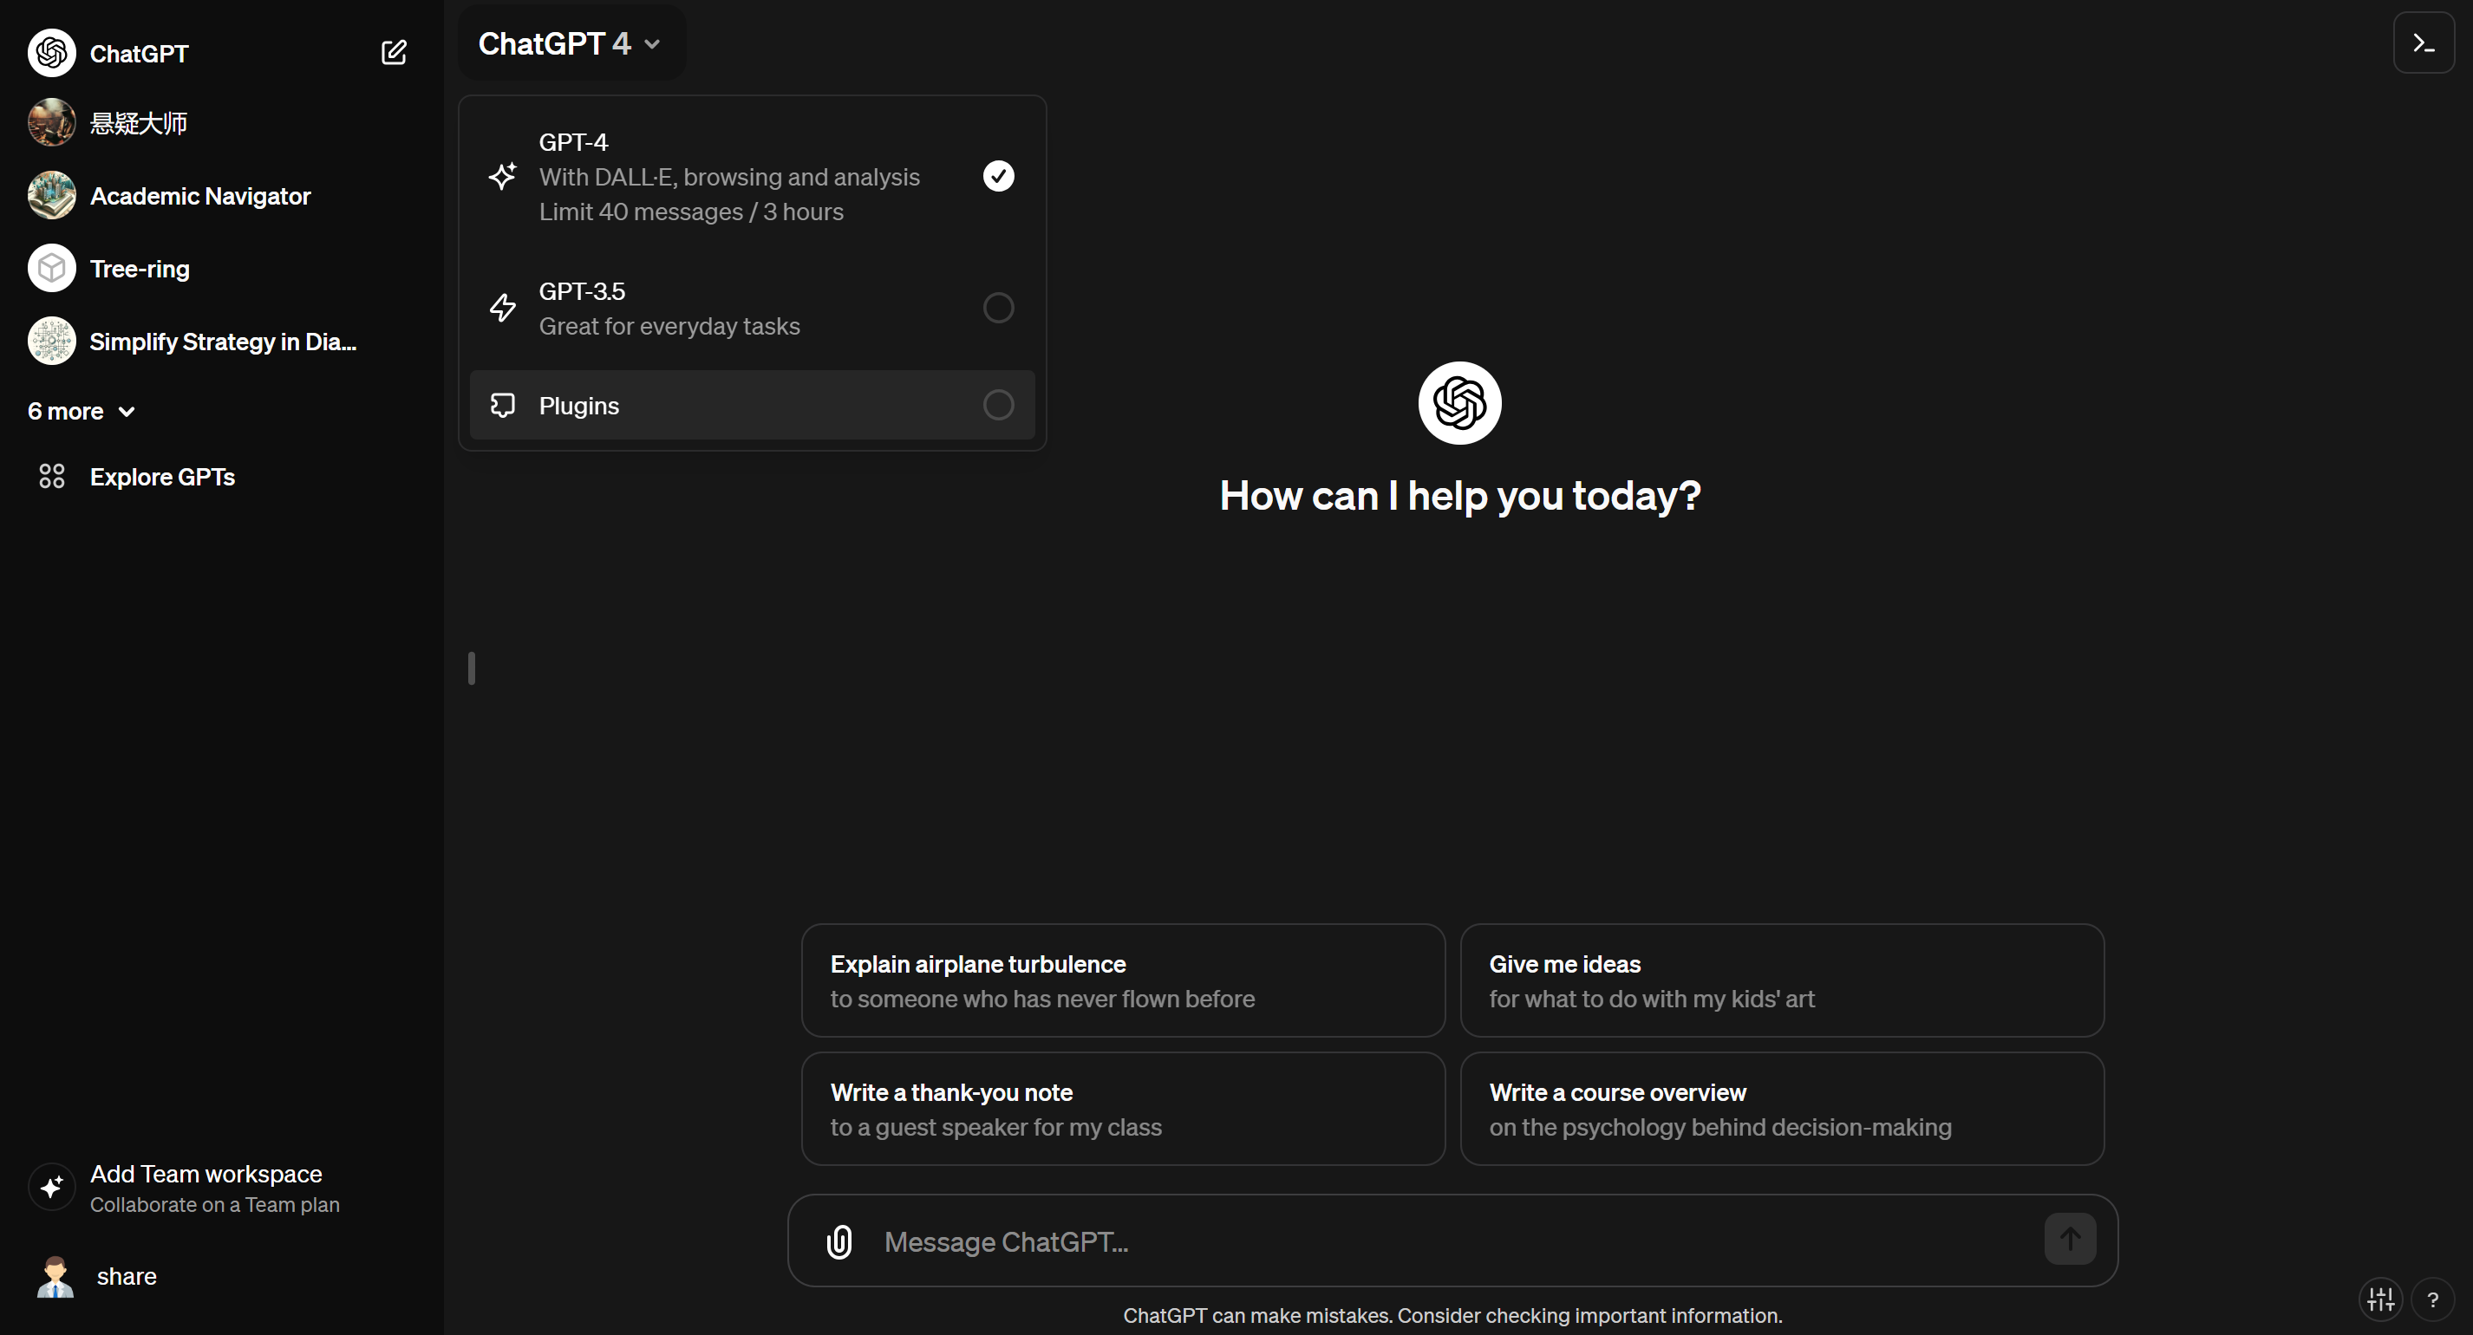The width and height of the screenshot is (2473, 1335).
Task: Click the GPT-4 sparkle icon
Action: 503,177
